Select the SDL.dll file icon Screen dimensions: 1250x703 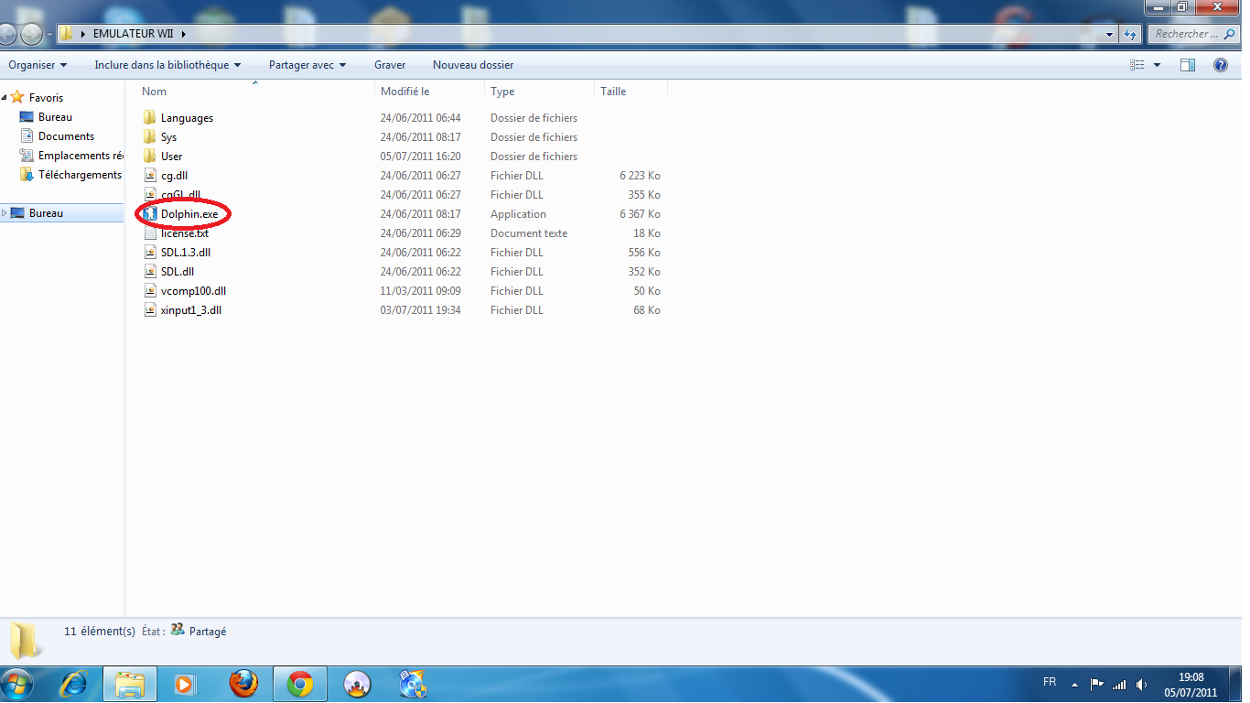coord(150,272)
